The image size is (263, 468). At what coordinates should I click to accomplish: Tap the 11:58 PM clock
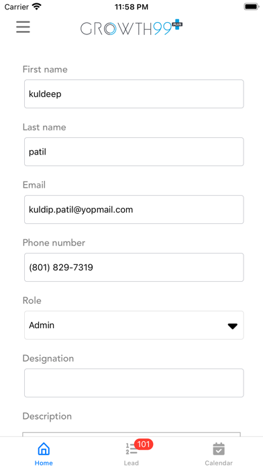[x=131, y=7]
